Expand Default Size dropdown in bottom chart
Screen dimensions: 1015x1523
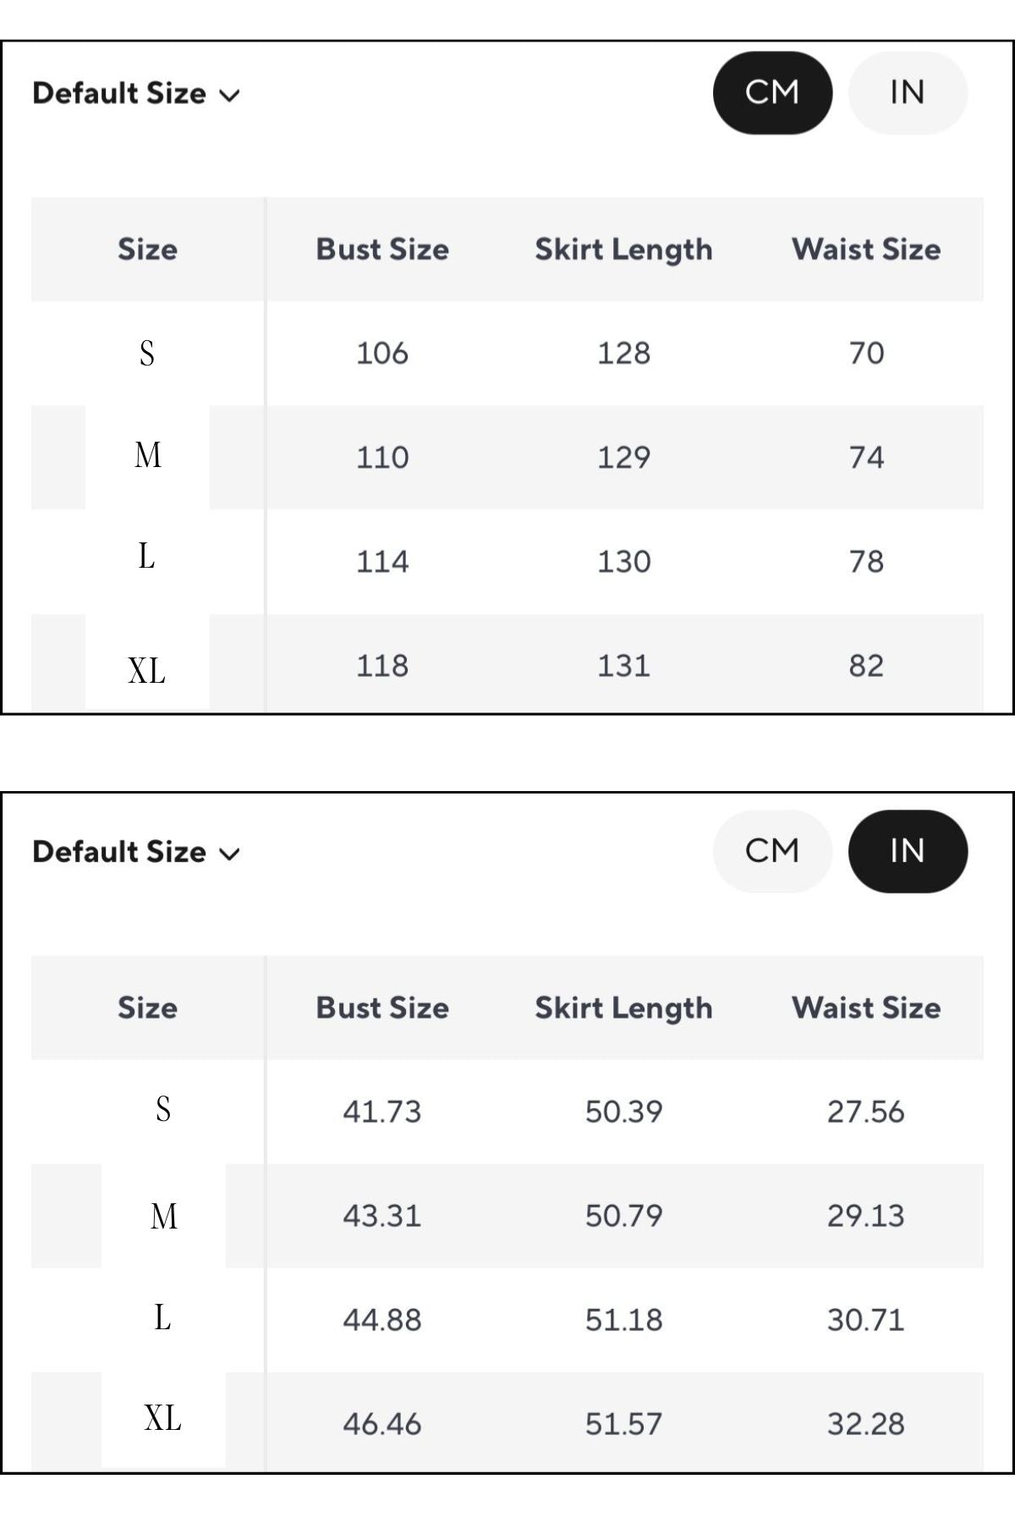pyautogui.click(x=136, y=852)
